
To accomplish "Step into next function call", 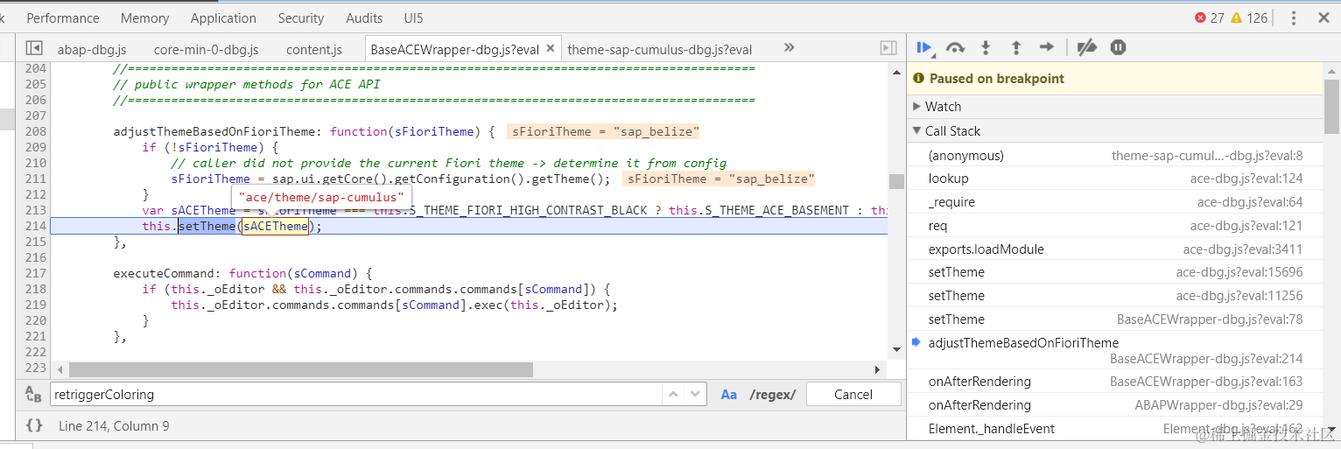I will (x=986, y=47).
